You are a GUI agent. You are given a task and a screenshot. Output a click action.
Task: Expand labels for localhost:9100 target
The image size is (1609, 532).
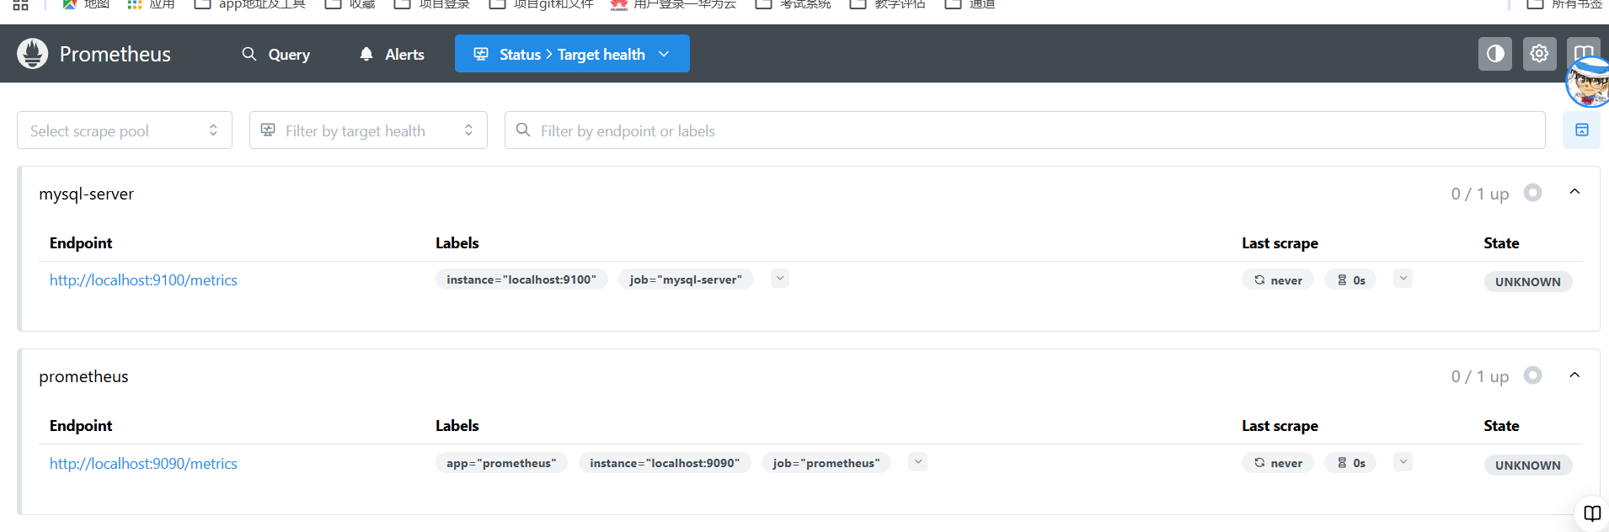point(780,279)
